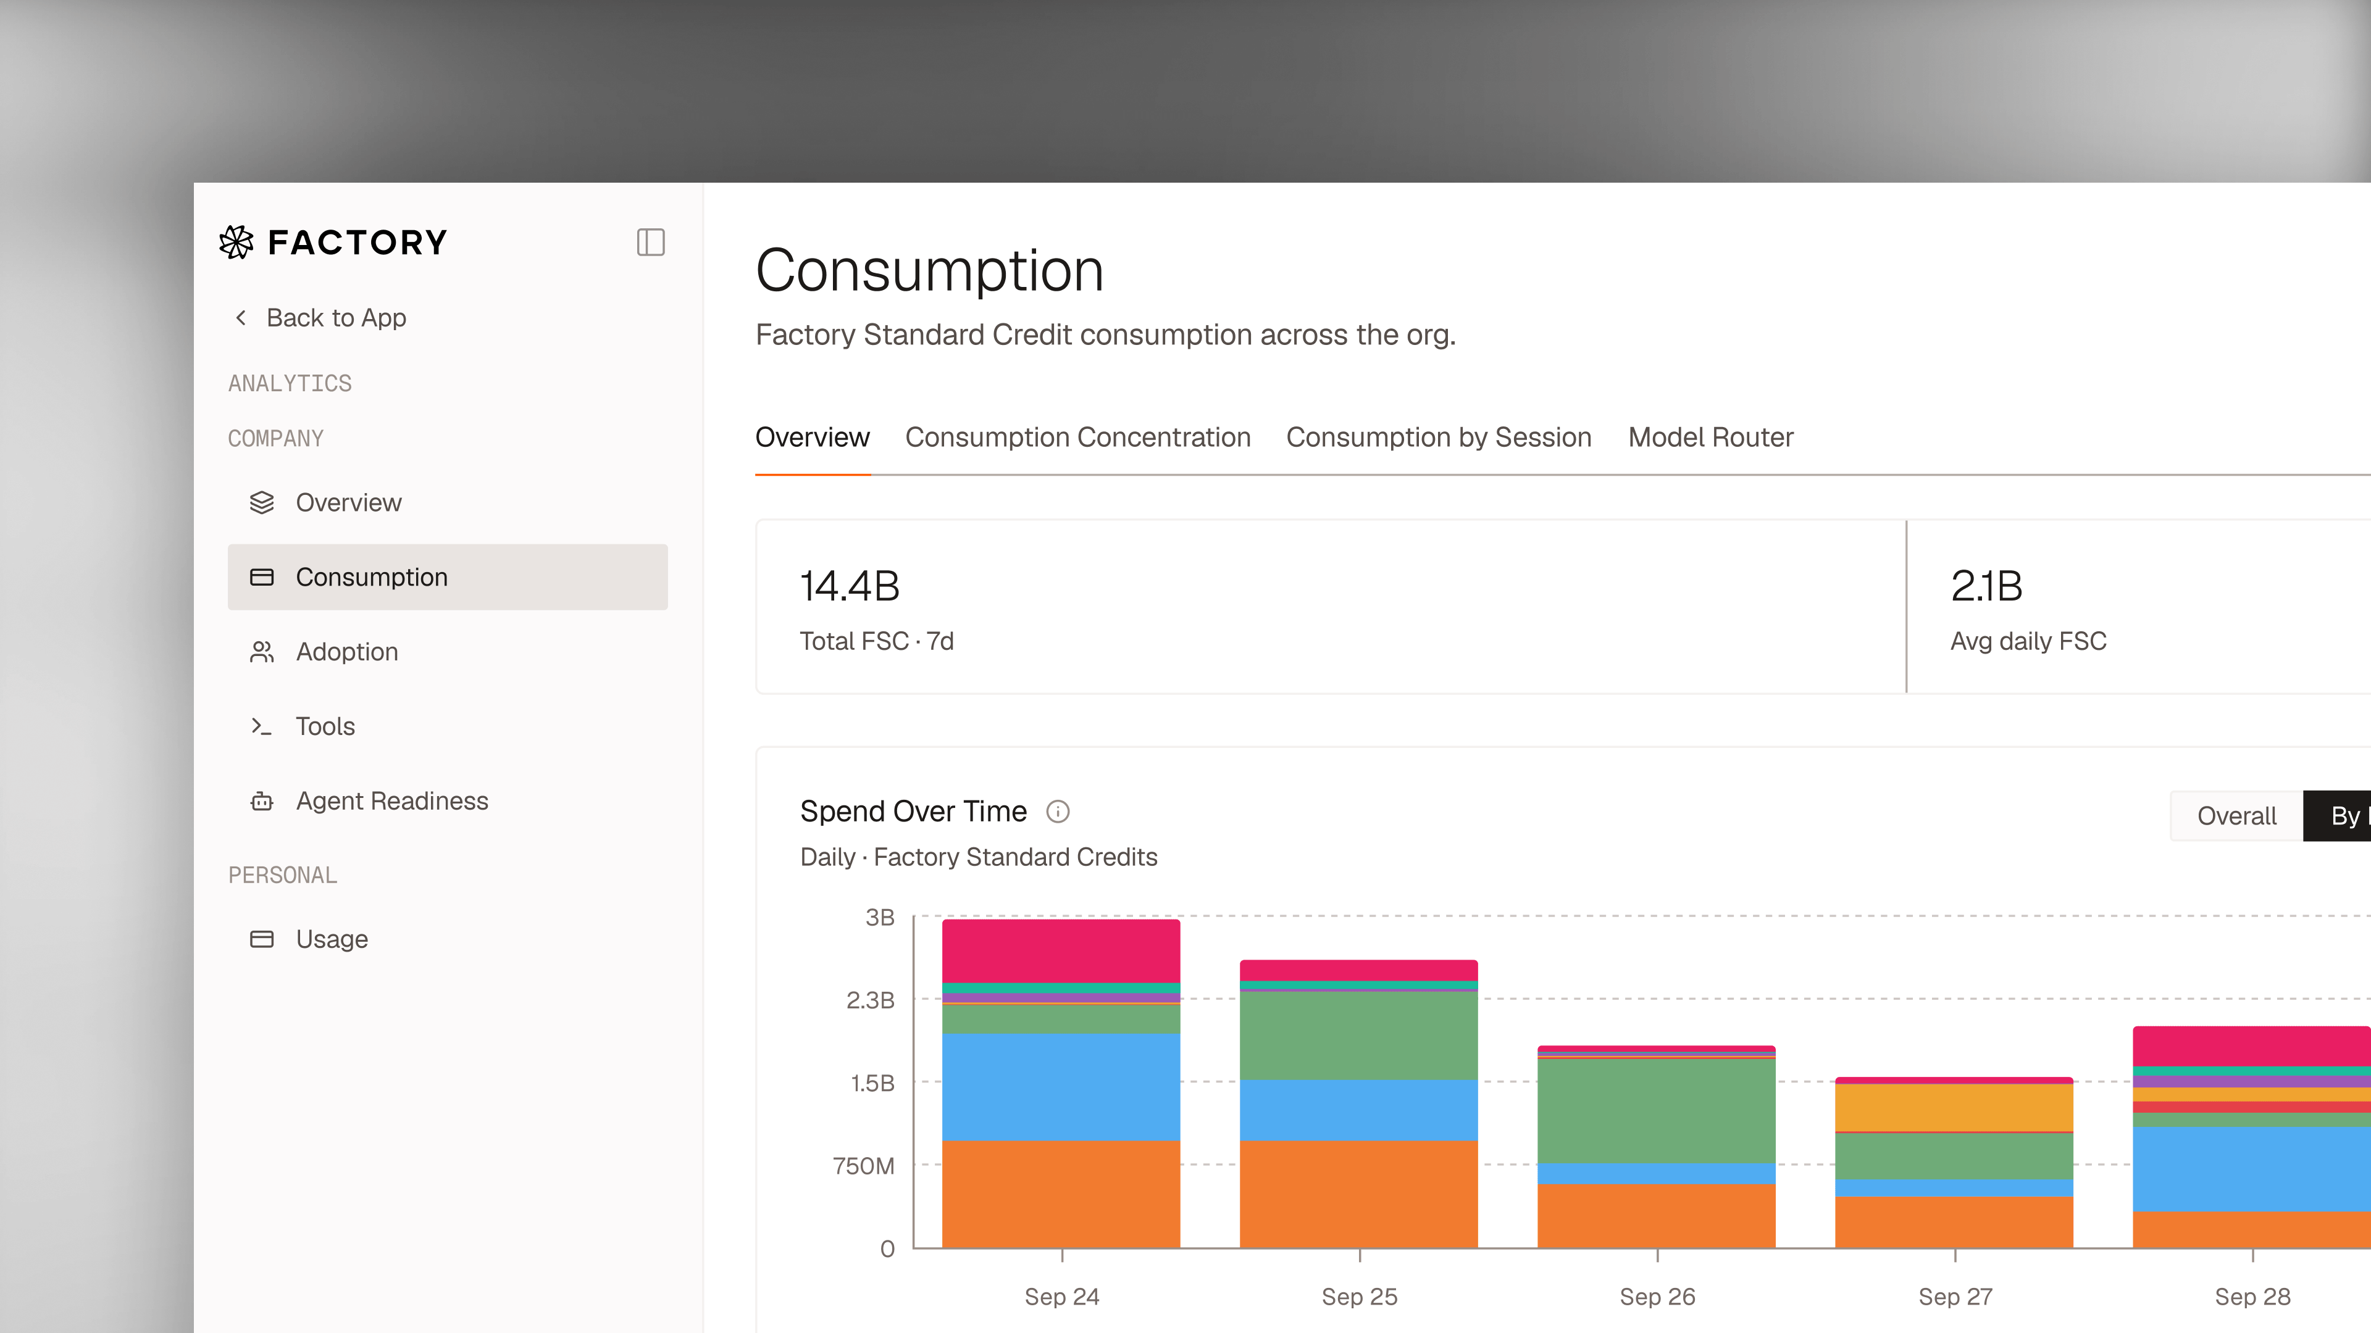Switch to the Overview tab

pyautogui.click(x=812, y=437)
